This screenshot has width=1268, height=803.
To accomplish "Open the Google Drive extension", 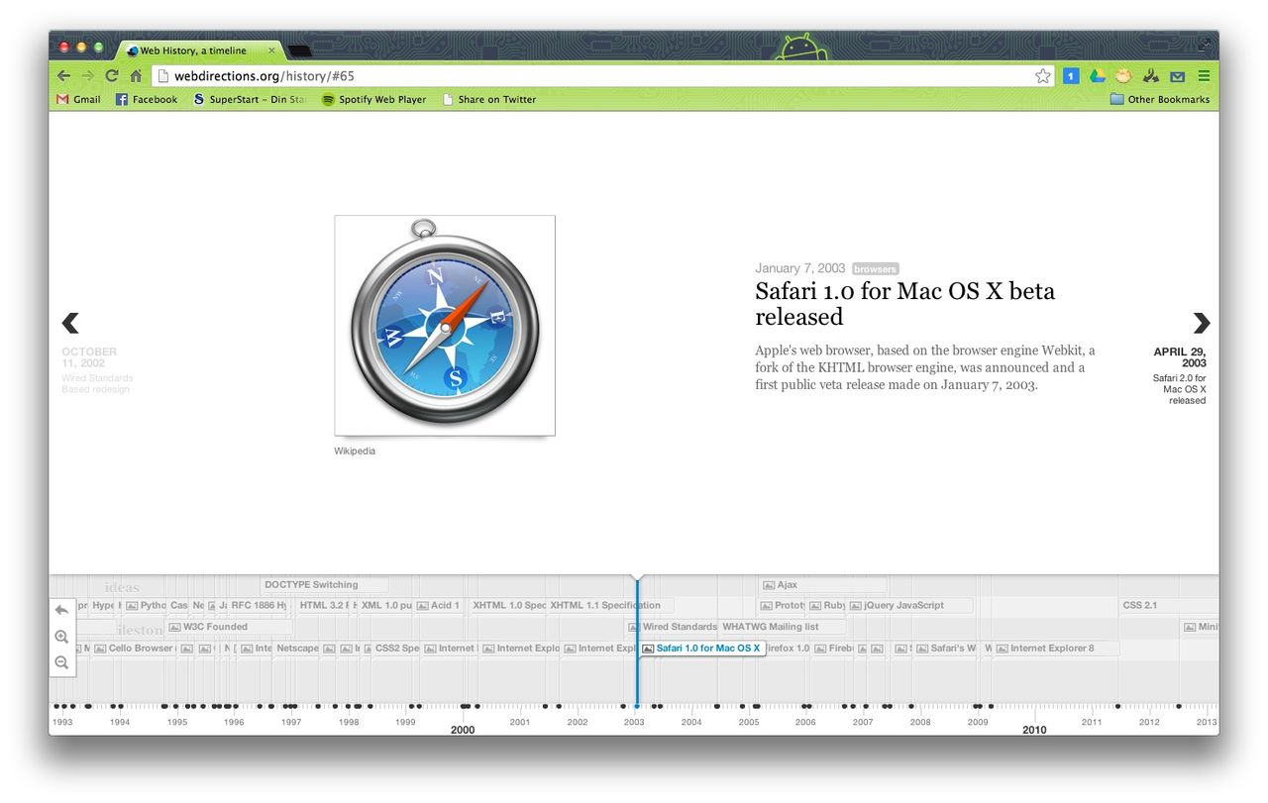I will pos(1097,76).
